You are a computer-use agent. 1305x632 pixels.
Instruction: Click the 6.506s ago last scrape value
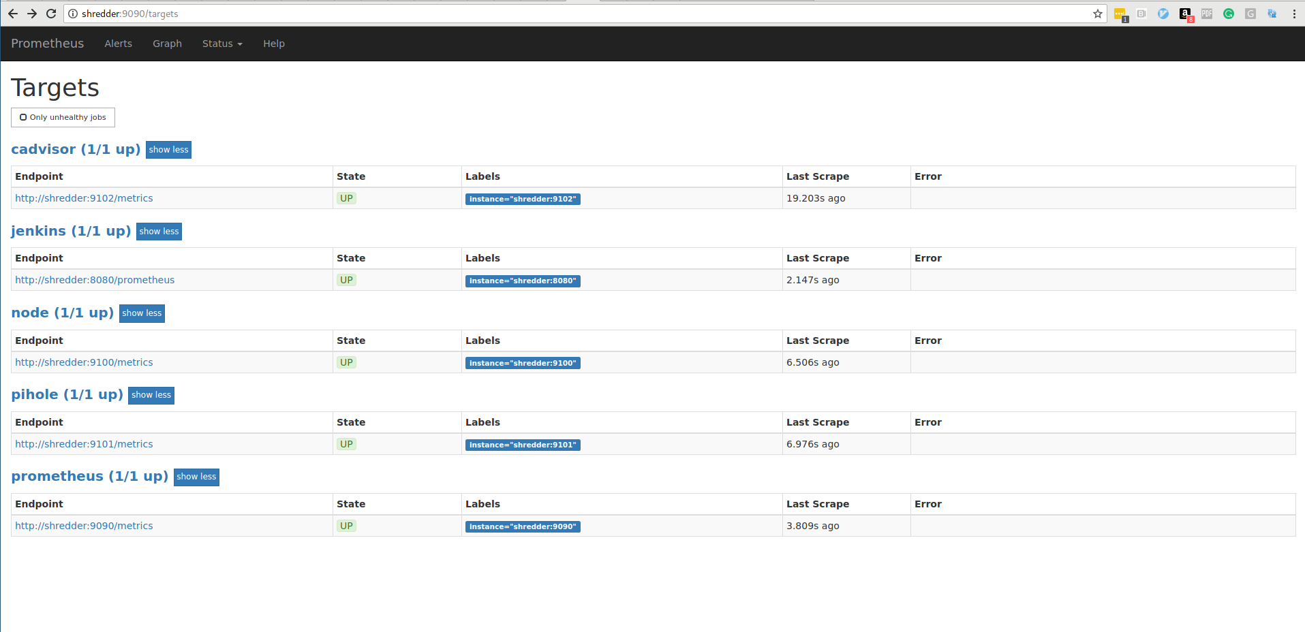812,362
